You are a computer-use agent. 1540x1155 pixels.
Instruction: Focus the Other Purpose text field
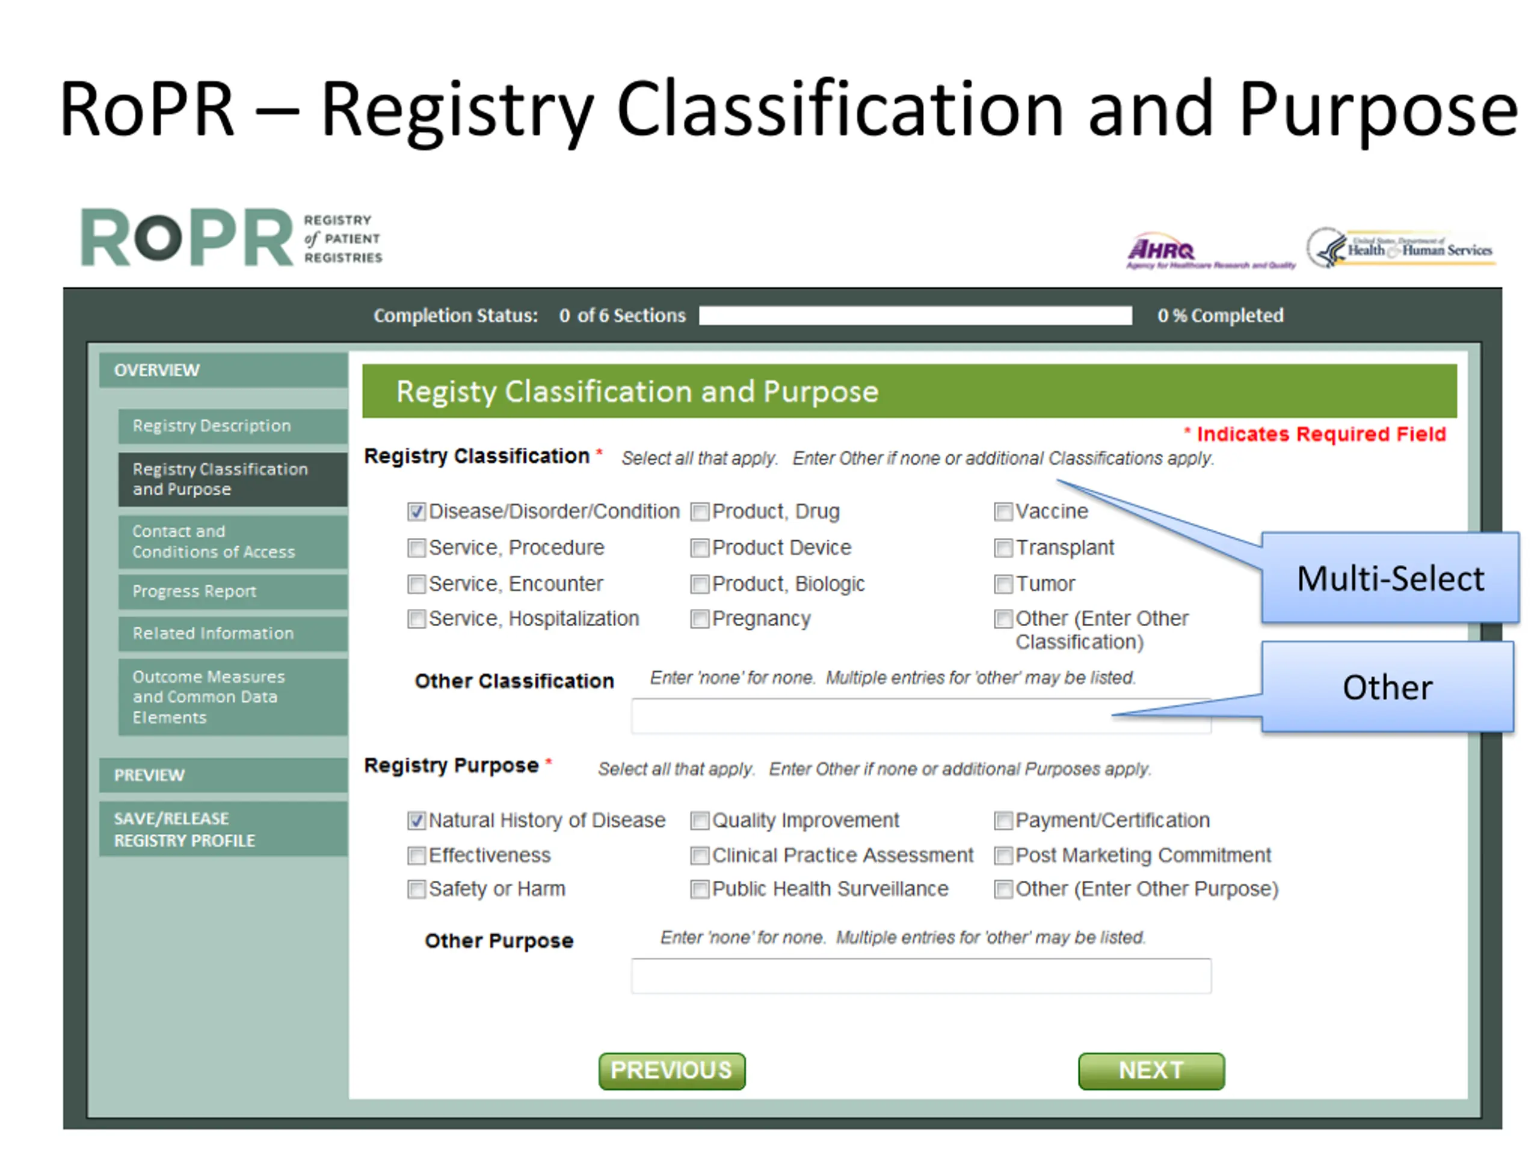pyautogui.click(x=921, y=977)
